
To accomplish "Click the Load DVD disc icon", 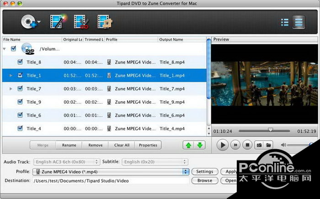I will coord(28,21).
